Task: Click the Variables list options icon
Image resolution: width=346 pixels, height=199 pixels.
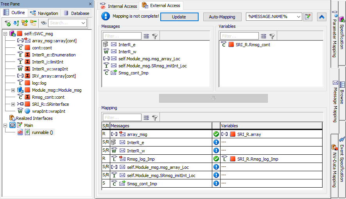Action: click(x=264, y=36)
